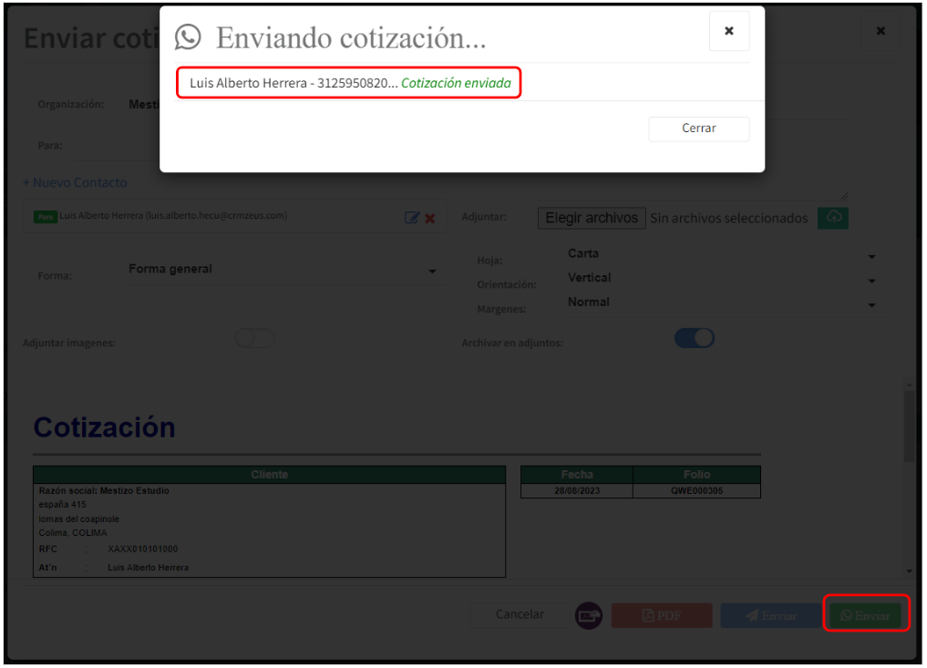This screenshot has height=668, width=927.
Task: Click the round purple preview icon
Action: (x=589, y=616)
